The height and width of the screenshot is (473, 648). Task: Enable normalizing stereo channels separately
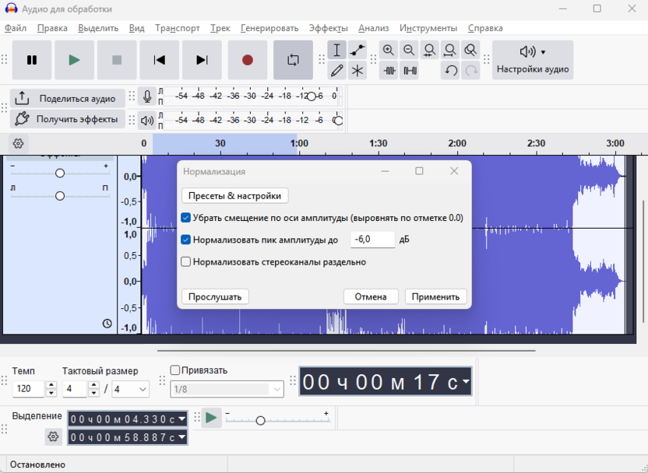pyautogui.click(x=185, y=262)
